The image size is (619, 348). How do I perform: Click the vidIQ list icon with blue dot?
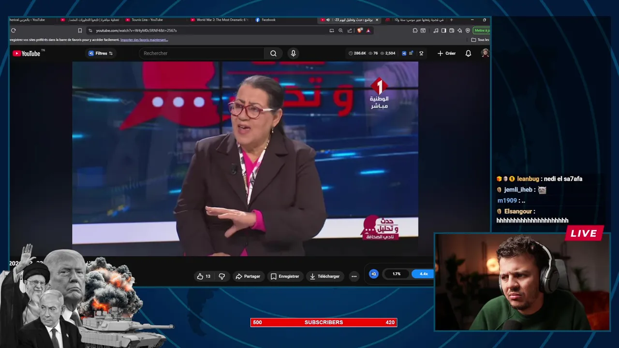click(411, 53)
